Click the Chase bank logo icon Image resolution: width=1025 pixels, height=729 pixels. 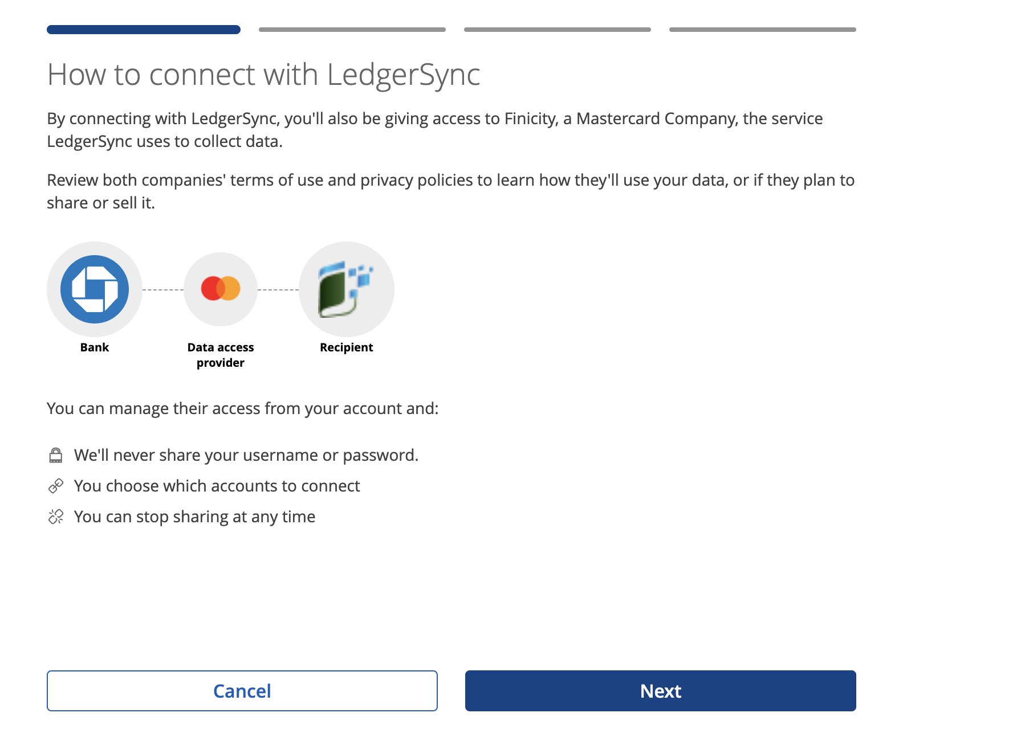[x=95, y=289]
